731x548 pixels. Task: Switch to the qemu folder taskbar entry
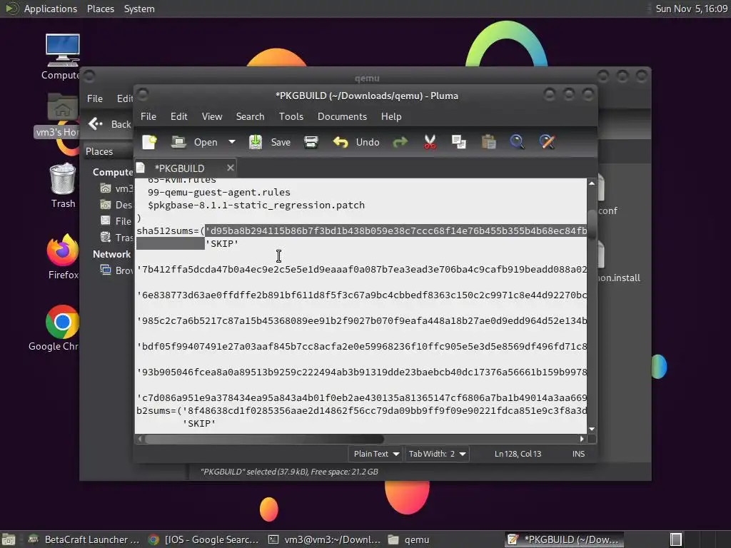click(408, 539)
